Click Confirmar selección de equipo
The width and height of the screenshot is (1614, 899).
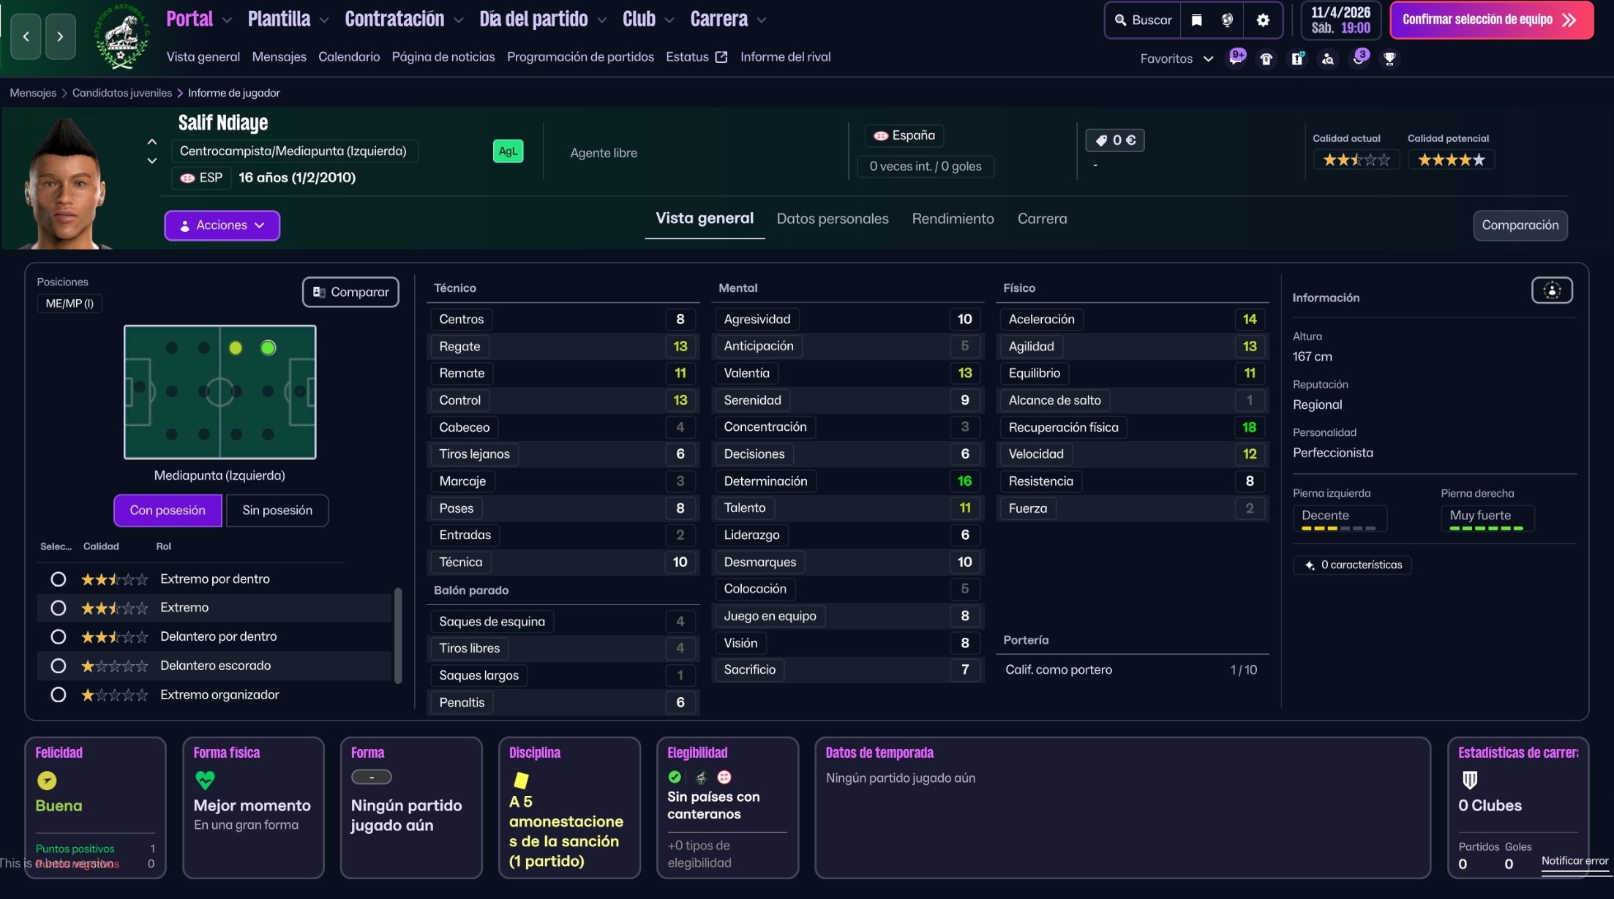pos(1490,20)
